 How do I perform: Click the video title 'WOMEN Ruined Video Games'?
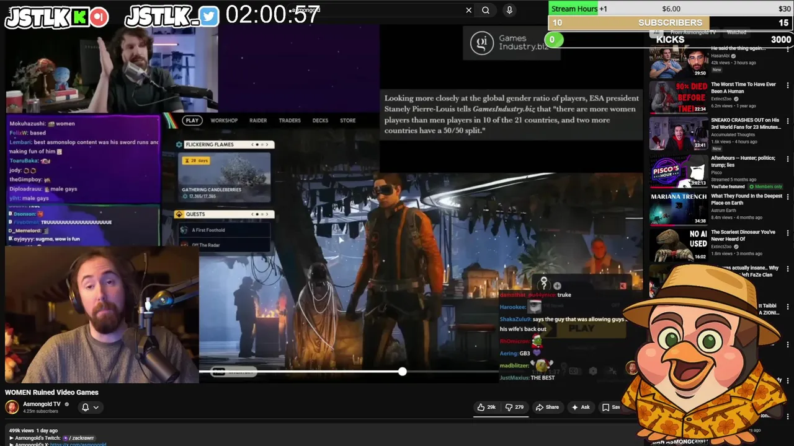pos(51,392)
